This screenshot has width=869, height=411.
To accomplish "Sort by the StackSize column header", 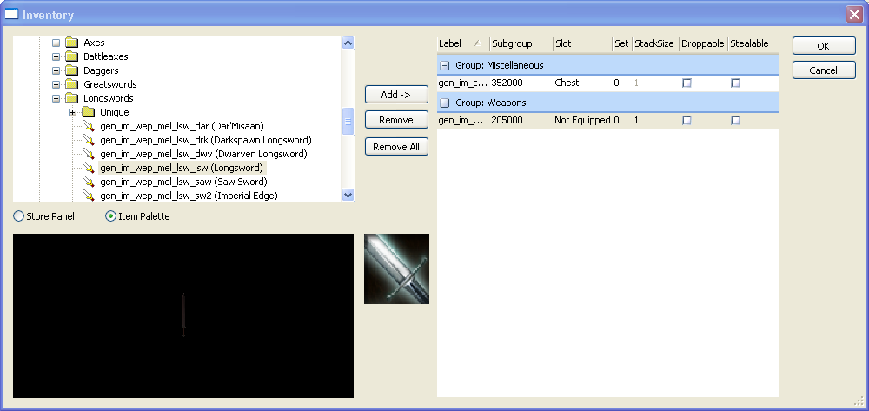I will 653,43.
